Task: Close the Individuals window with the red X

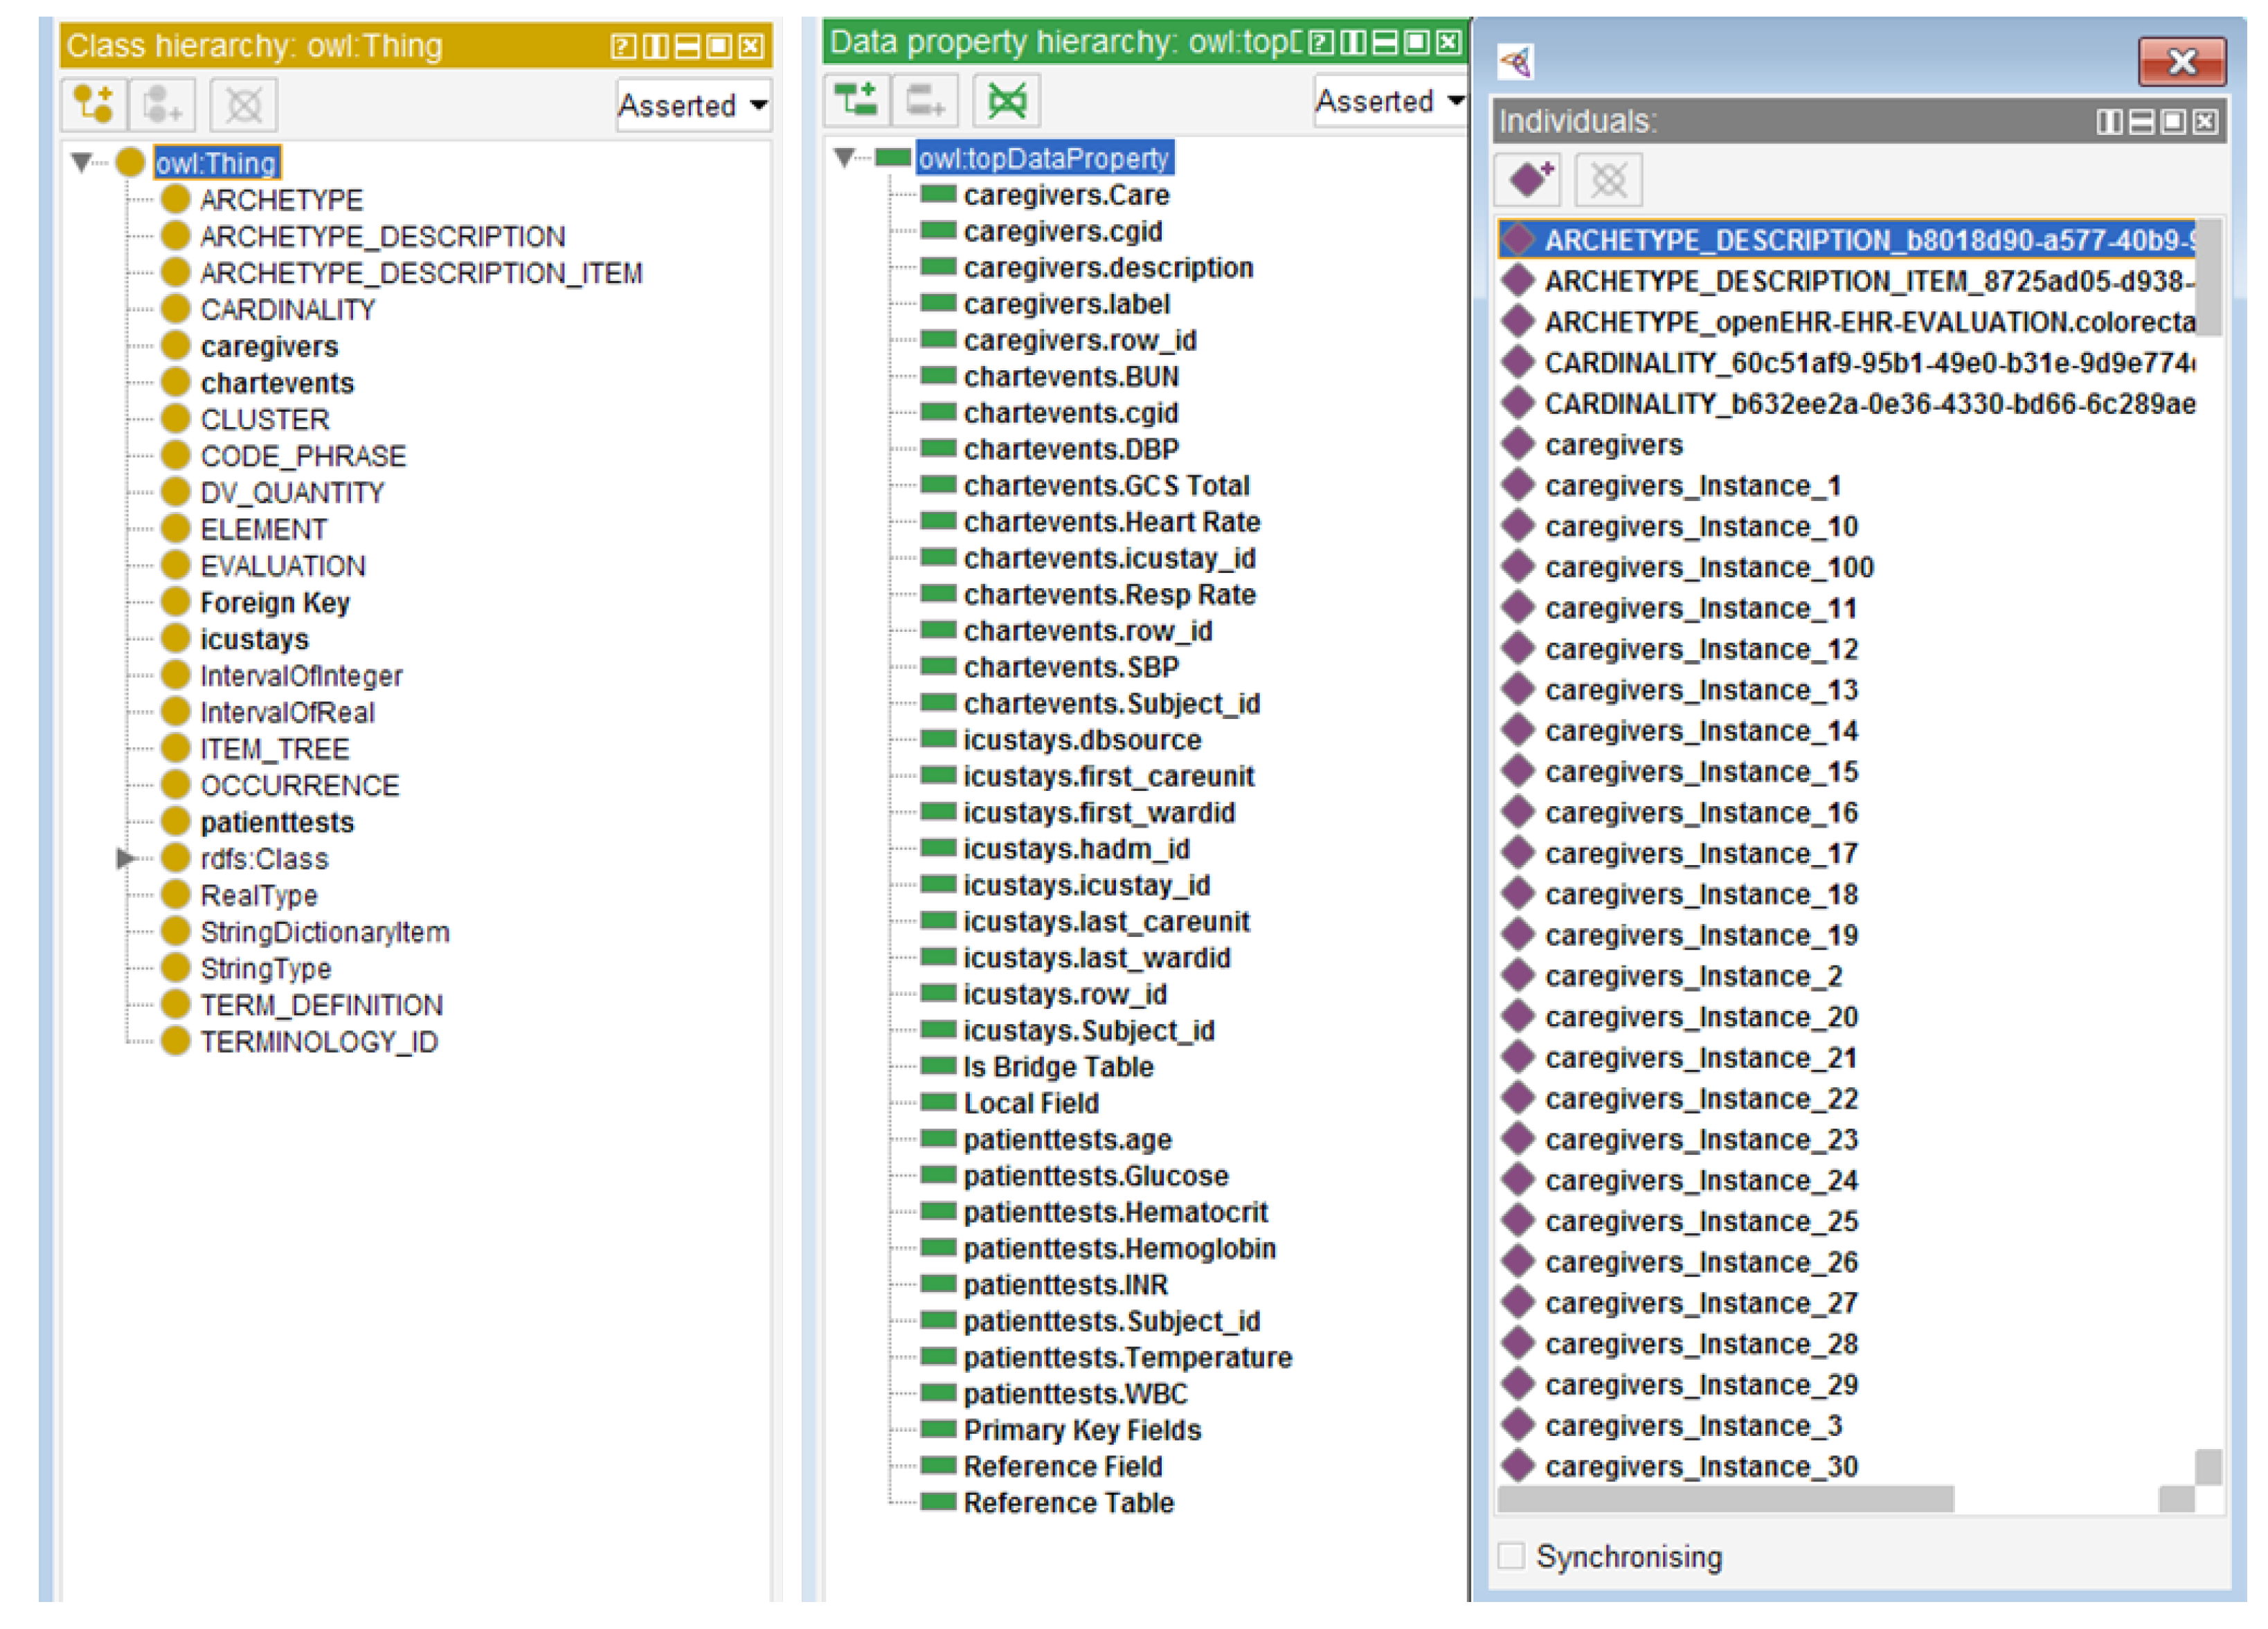Action: 2181,62
